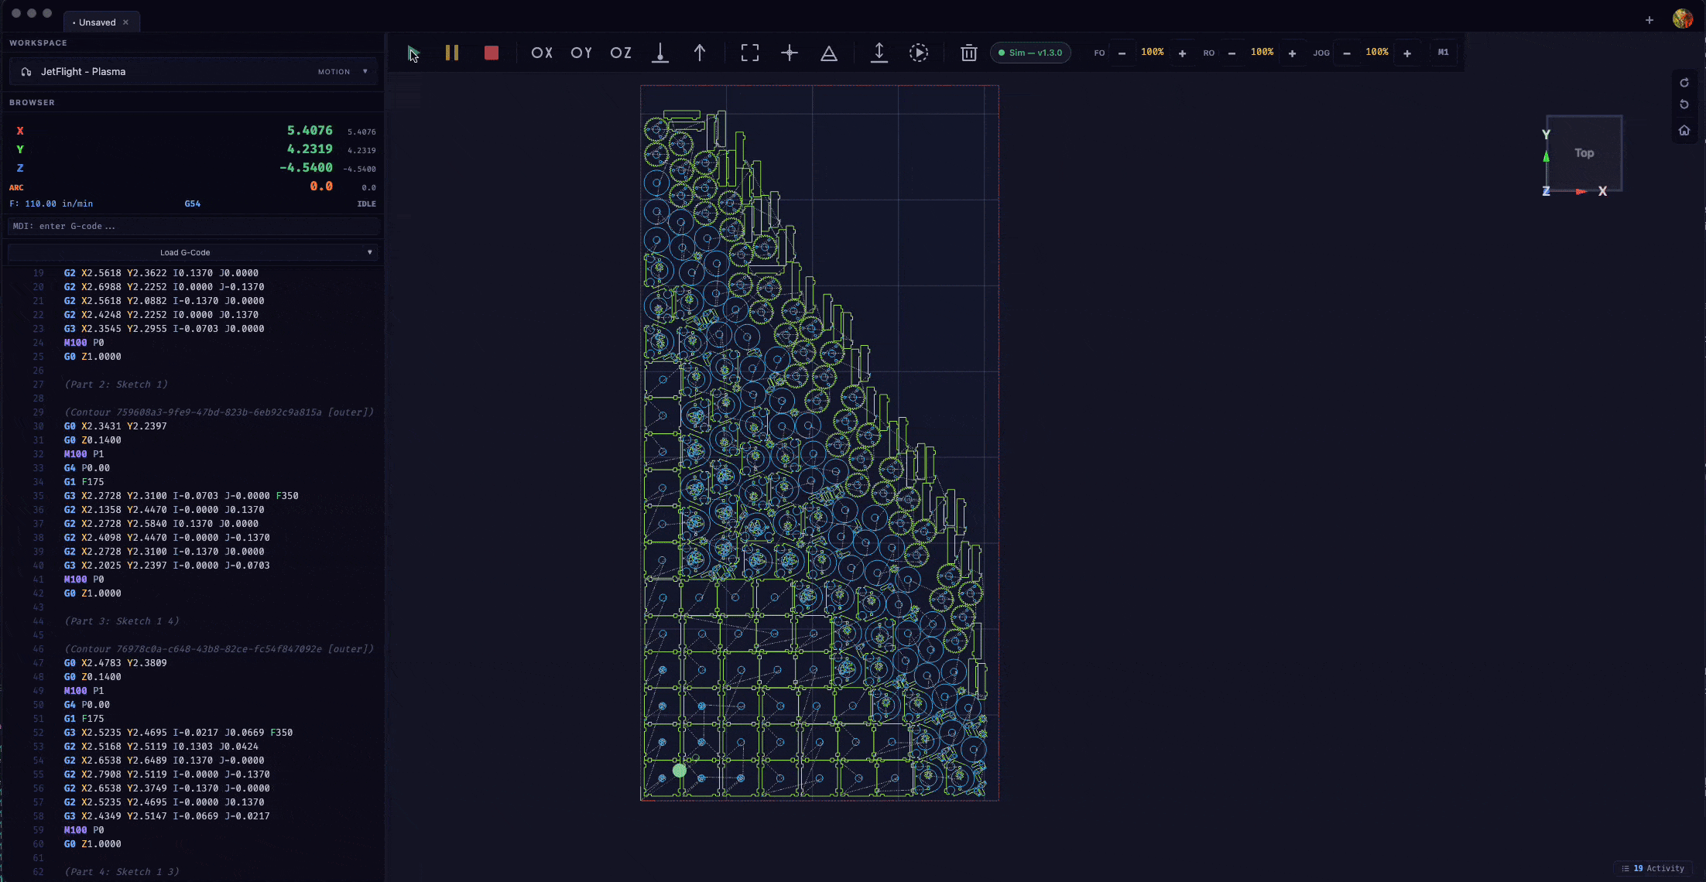Click the M1 optional stop toggle
Image resolution: width=1706 pixels, height=882 pixels.
pyautogui.click(x=1443, y=53)
